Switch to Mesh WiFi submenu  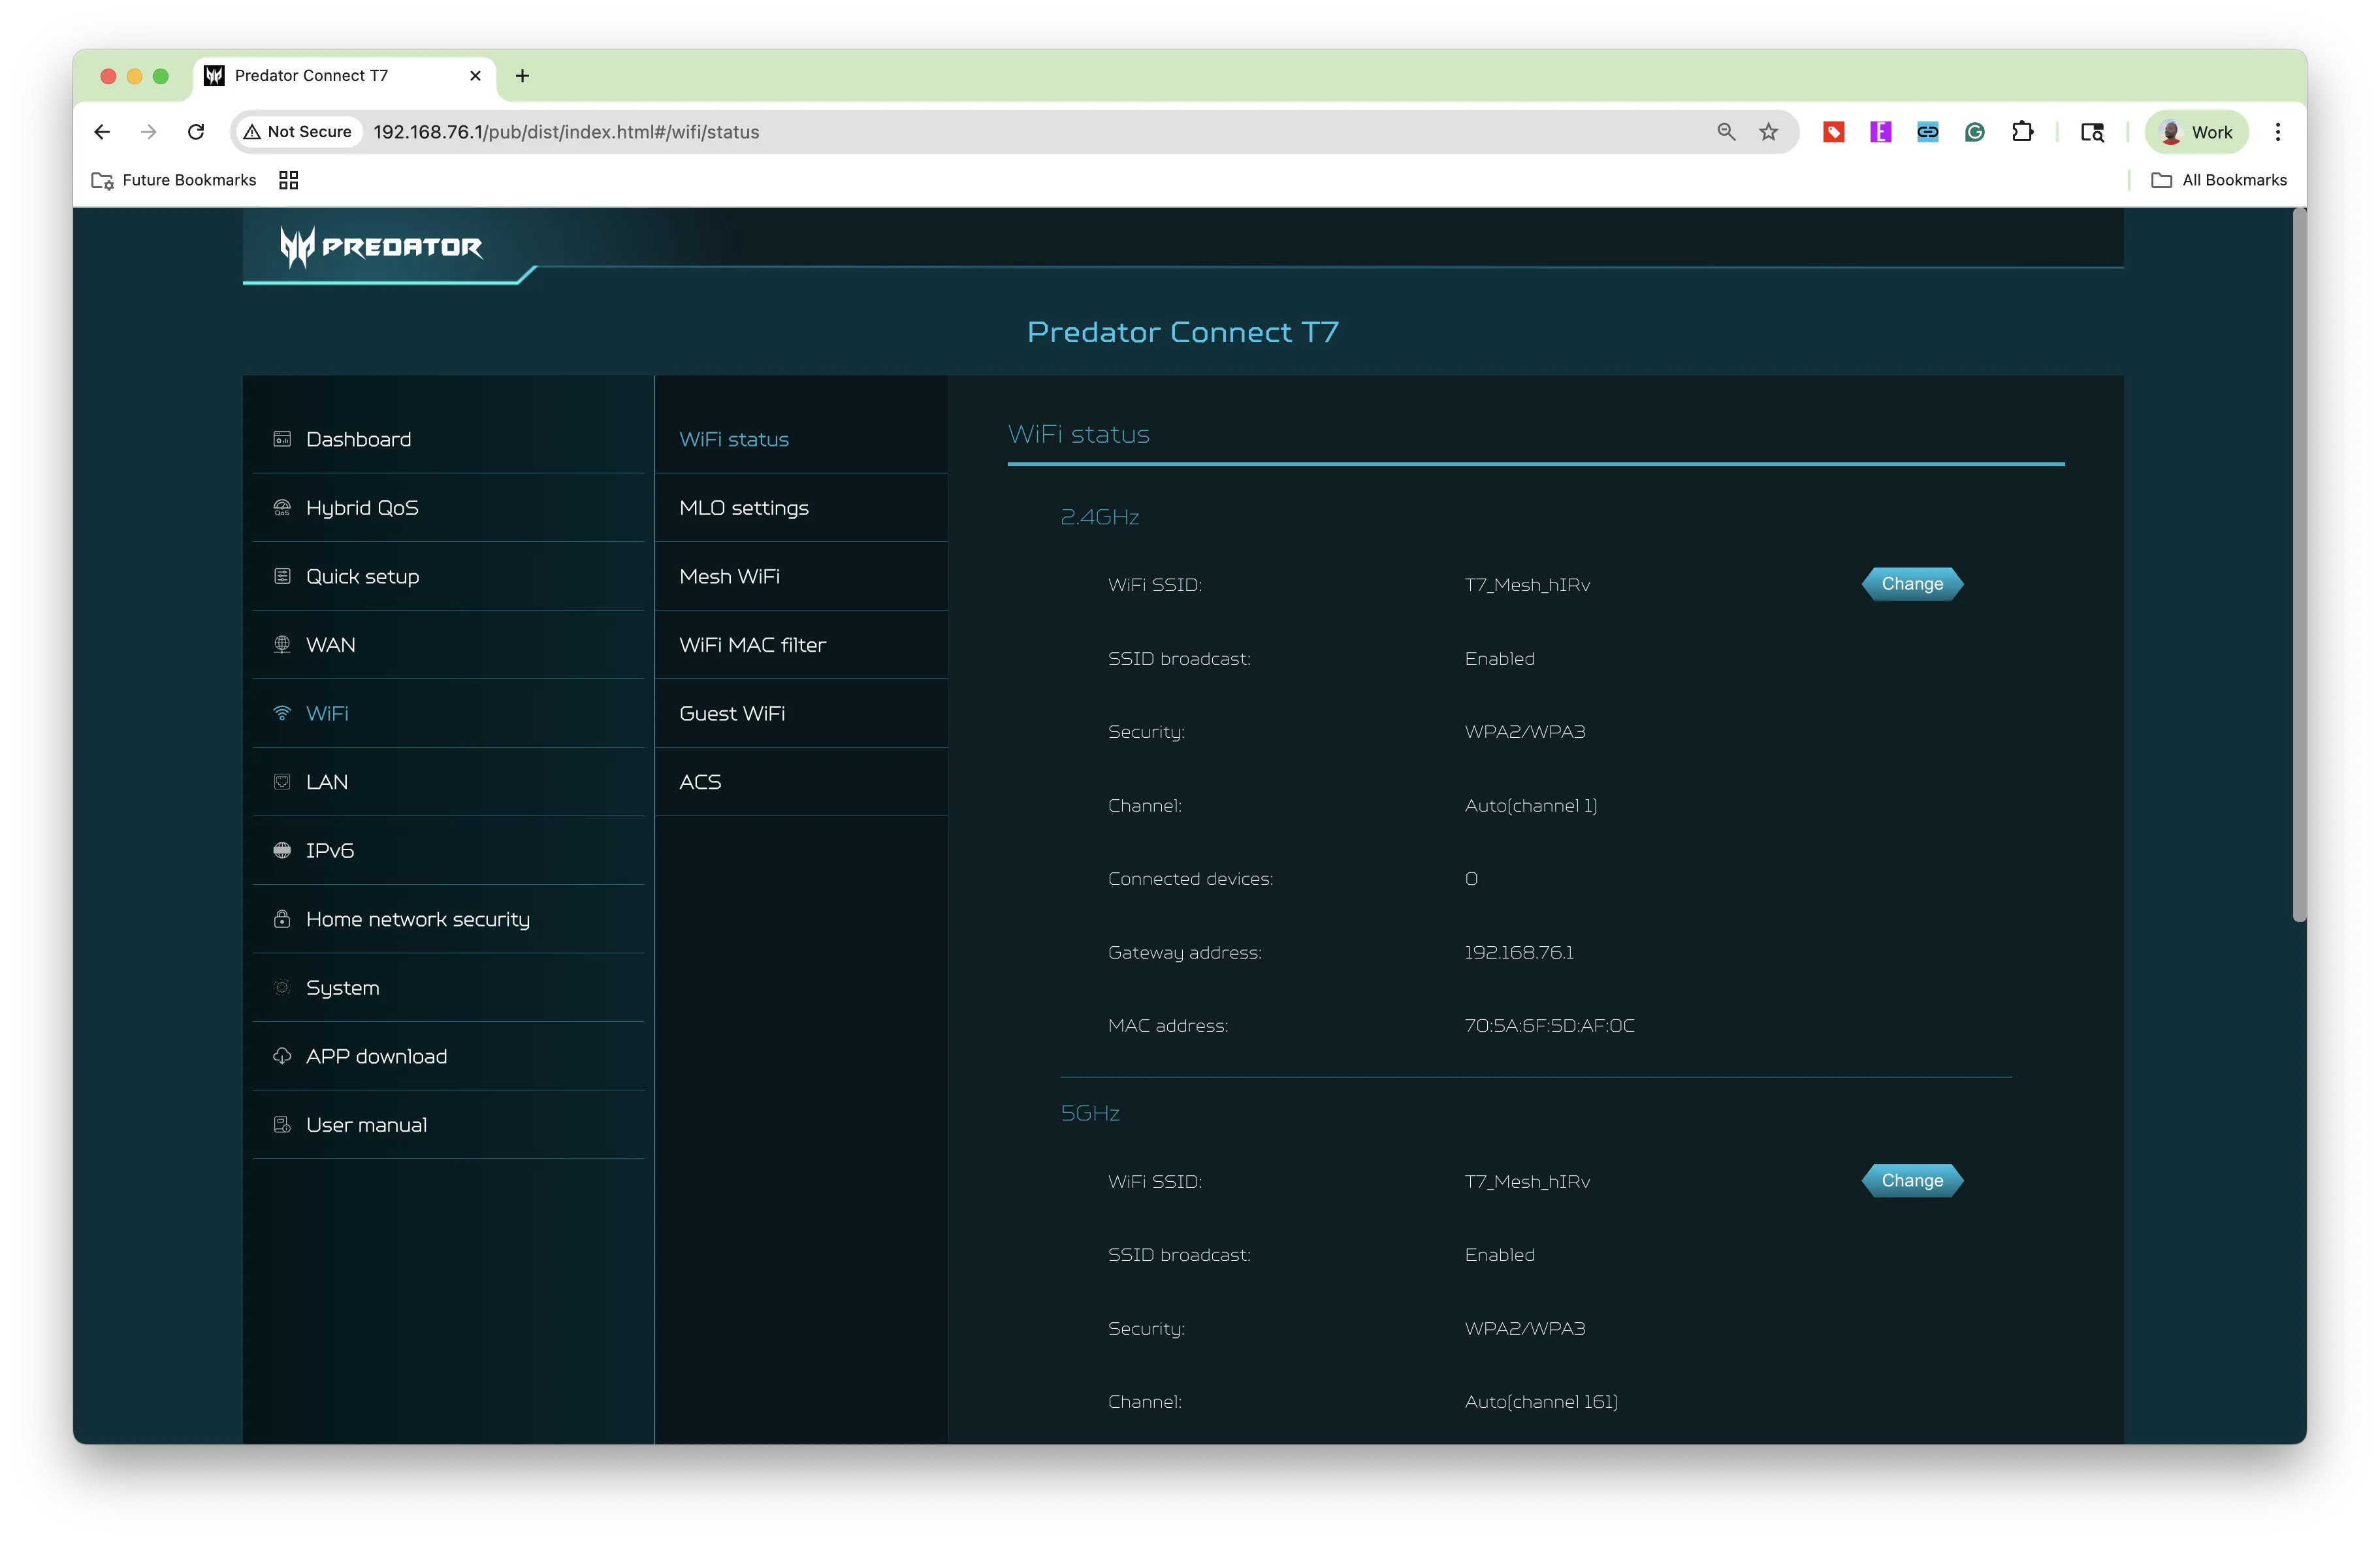(802, 576)
